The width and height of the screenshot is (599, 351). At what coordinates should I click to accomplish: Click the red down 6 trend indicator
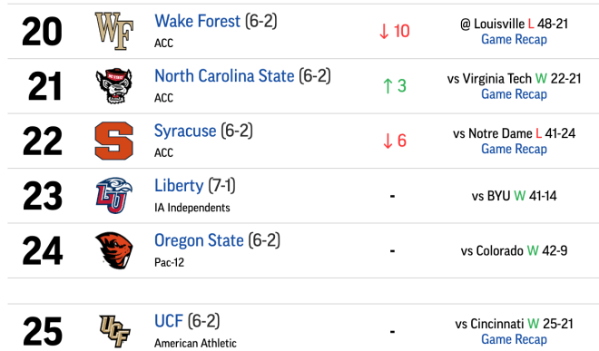[394, 141]
